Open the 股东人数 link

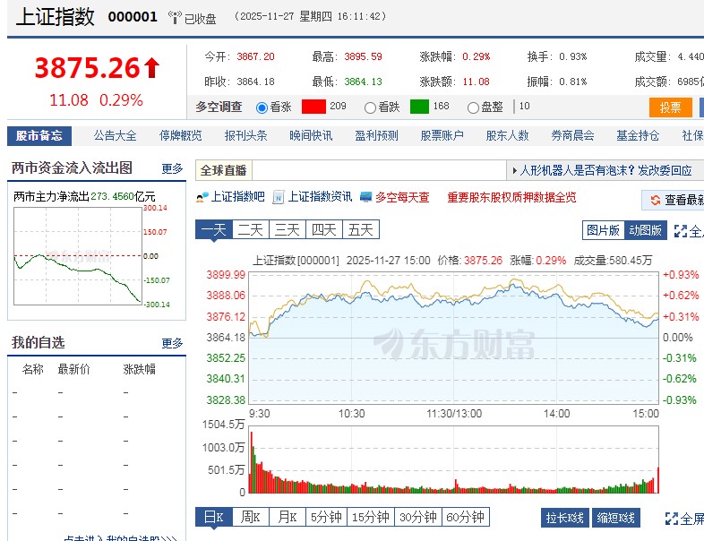click(x=507, y=135)
